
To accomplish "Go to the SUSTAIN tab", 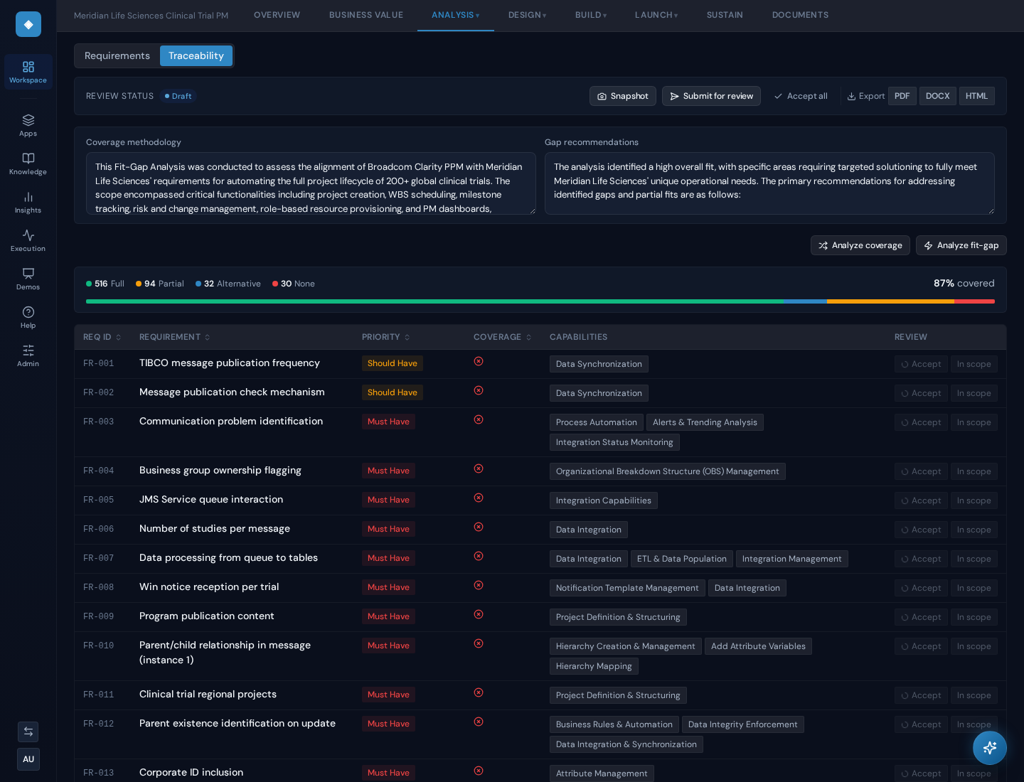I will (725, 15).
